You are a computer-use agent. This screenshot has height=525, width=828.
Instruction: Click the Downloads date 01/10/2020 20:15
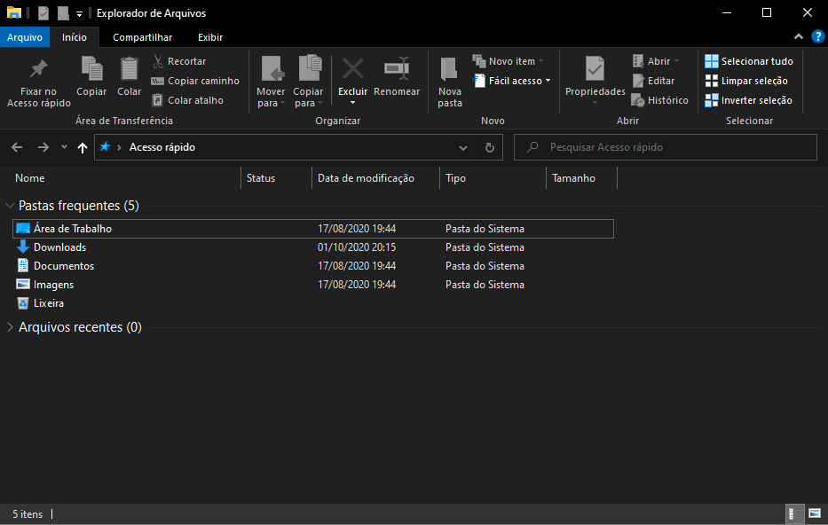click(x=357, y=247)
